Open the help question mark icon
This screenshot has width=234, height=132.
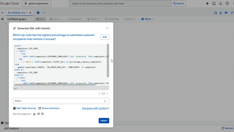point(227,3)
